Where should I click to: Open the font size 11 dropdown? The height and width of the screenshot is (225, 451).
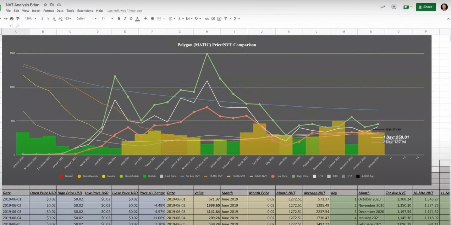pyautogui.click(x=108, y=18)
